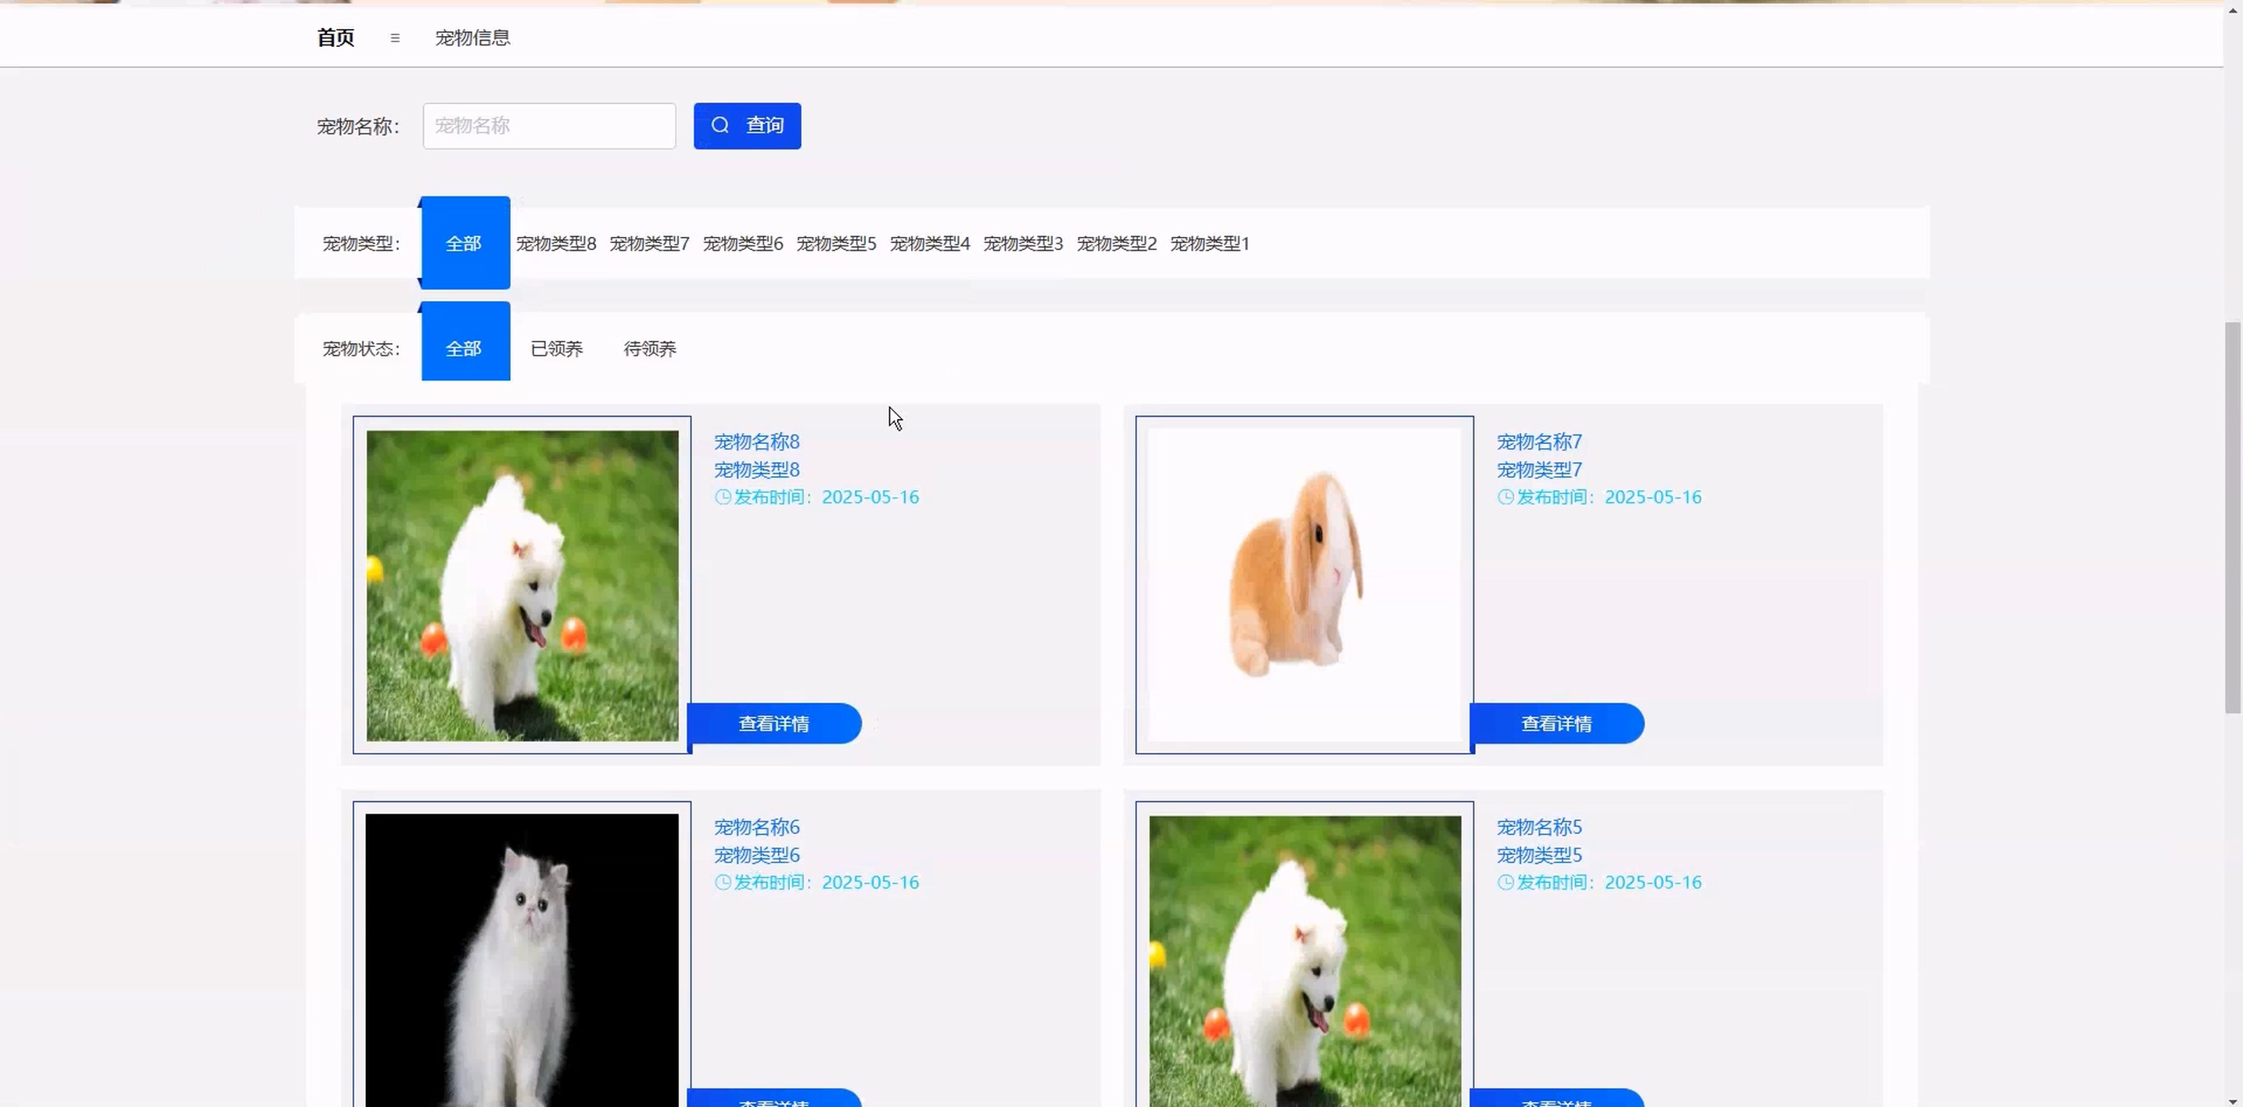Filter by 宠物类型8
The image size is (2243, 1107).
point(555,244)
